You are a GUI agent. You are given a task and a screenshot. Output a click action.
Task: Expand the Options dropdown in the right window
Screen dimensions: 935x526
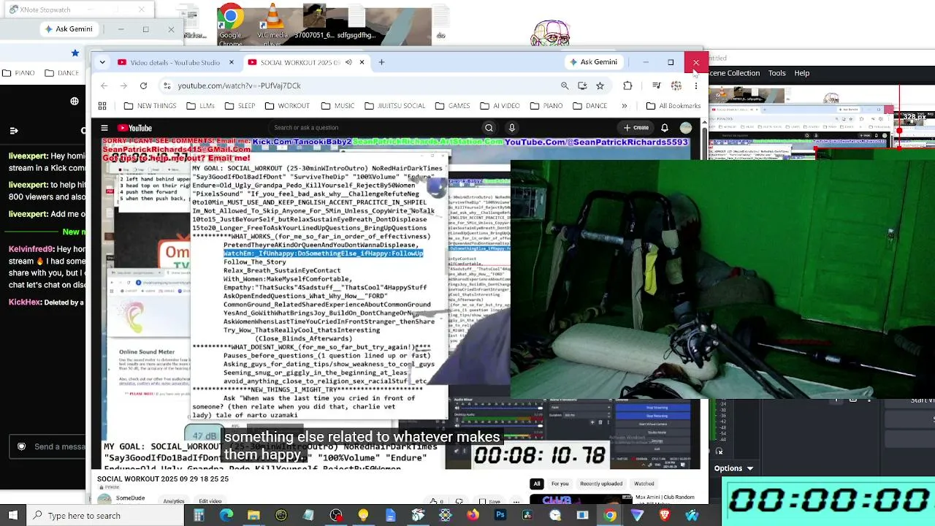pos(734,468)
